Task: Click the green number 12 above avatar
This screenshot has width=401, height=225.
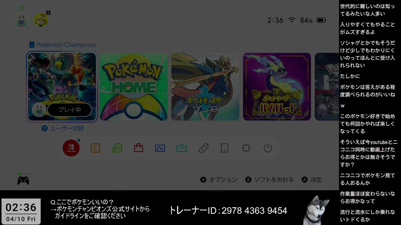Action: (x=21, y=8)
